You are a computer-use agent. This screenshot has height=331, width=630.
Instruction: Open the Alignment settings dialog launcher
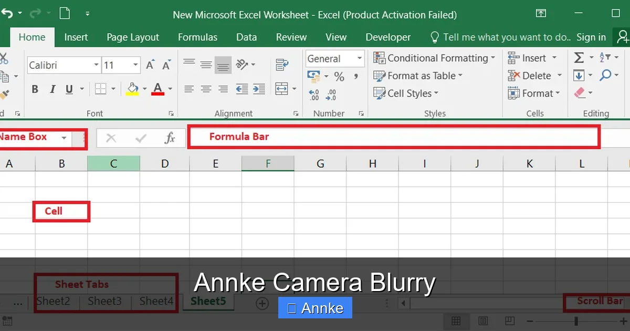click(296, 113)
